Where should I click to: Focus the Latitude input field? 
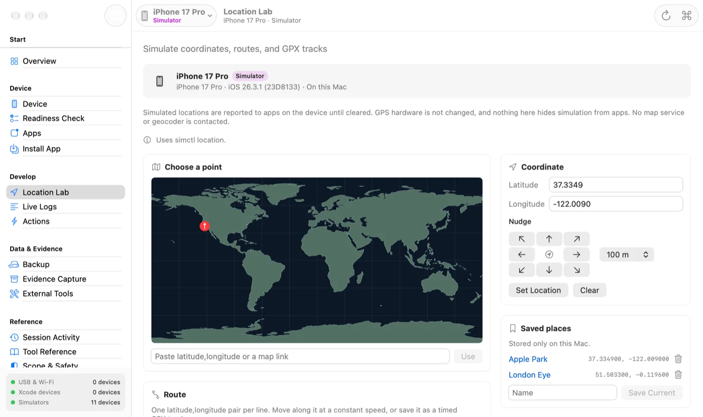pyautogui.click(x=616, y=185)
